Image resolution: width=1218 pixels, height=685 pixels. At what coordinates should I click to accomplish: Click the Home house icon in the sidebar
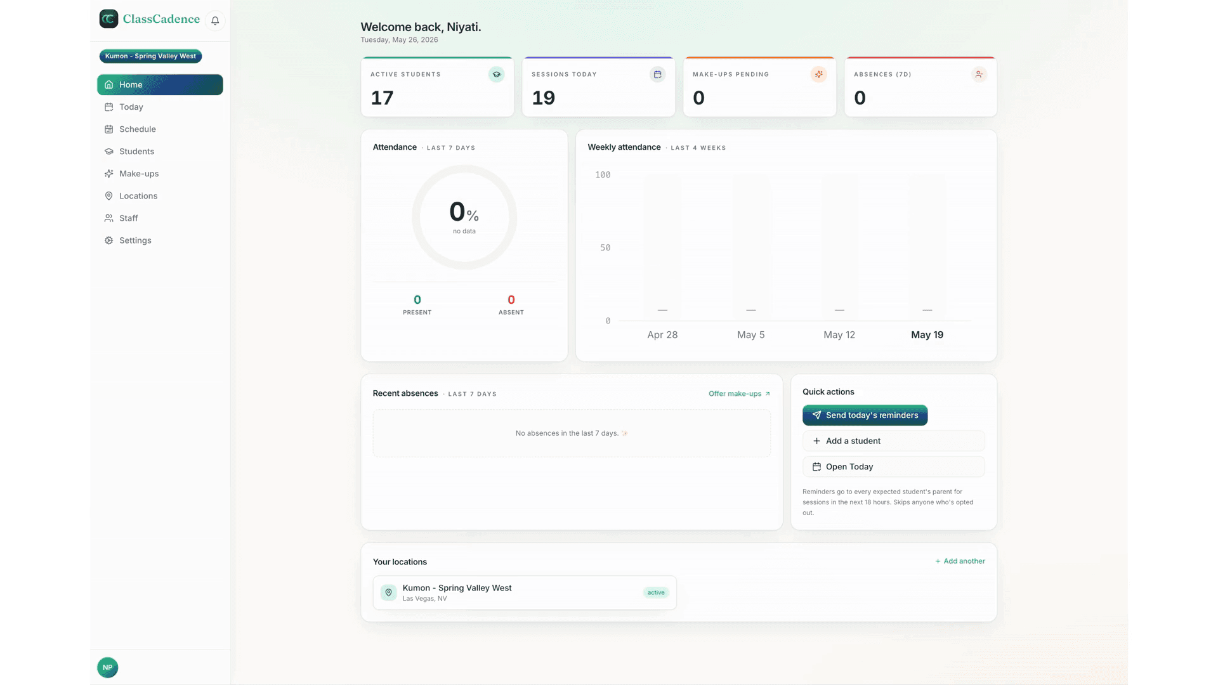(108, 84)
